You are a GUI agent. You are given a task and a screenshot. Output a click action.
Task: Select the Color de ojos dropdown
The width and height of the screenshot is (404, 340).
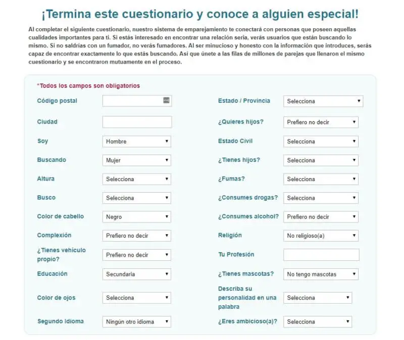click(137, 298)
